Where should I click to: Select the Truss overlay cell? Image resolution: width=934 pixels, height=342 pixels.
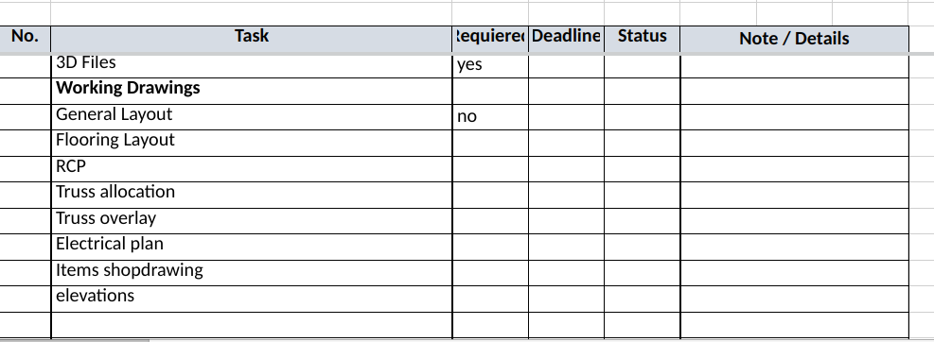coord(252,221)
